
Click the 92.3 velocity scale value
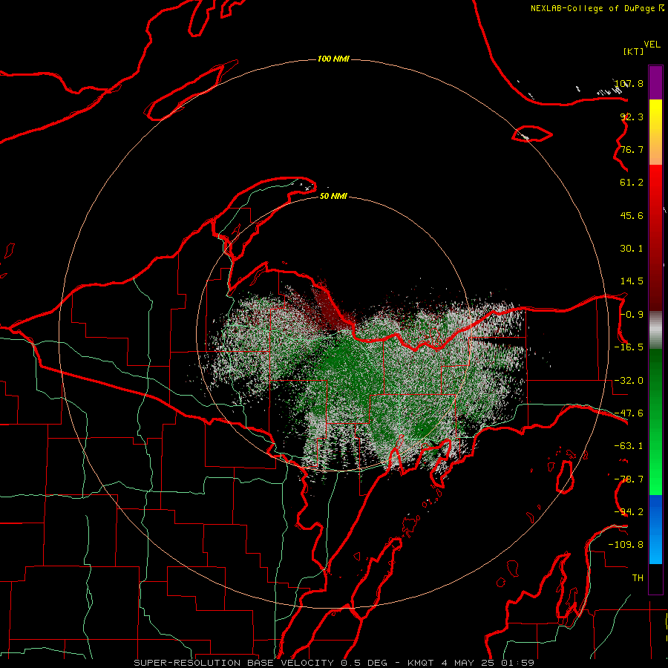coord(632,117)
